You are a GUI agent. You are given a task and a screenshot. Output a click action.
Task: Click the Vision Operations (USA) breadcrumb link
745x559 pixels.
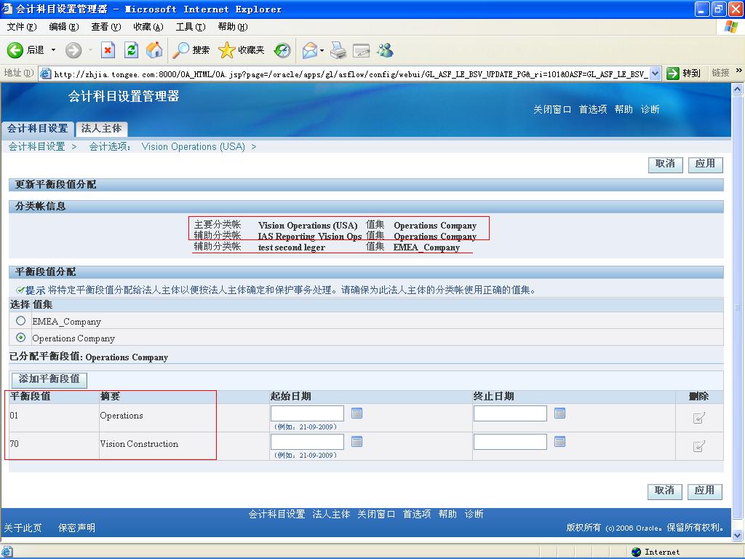pyautogui.click(x=194, y=146)
